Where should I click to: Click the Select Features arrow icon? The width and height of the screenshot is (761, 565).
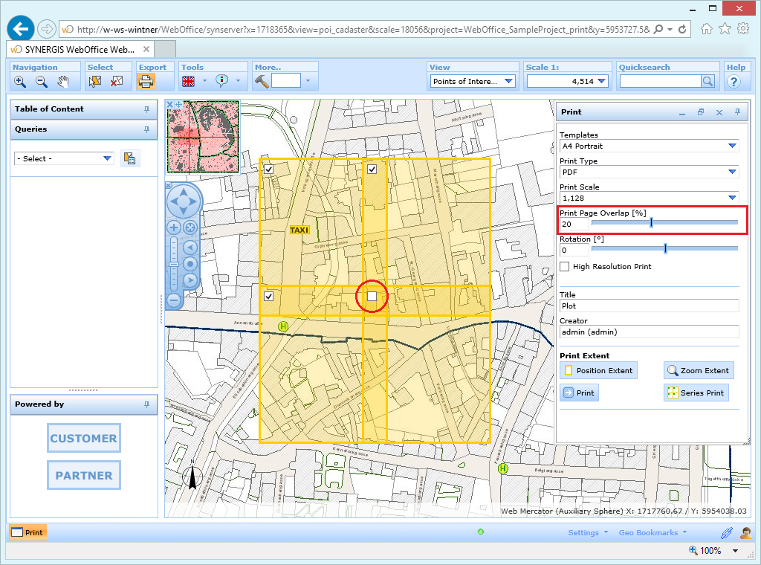coord(94,82)
